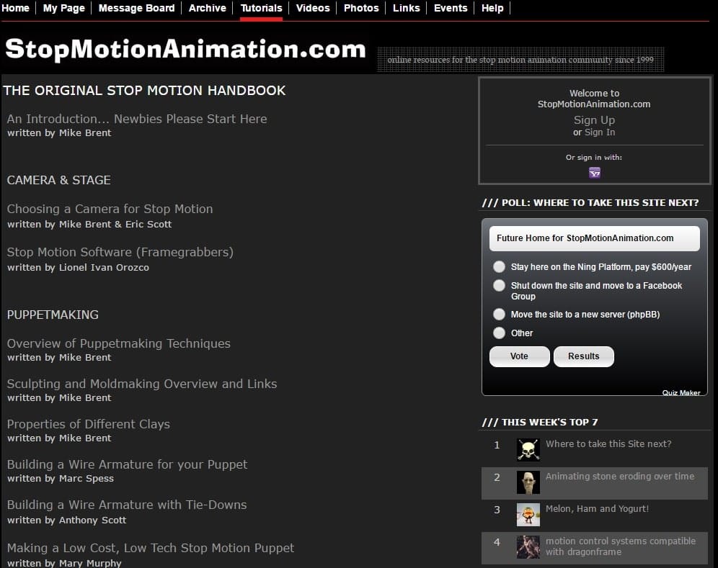Screen dimensions: 718x568
Task: Open the stone head thumbnail
Action: (x=528, y=482)
